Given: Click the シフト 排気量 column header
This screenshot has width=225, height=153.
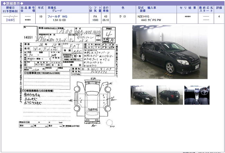Looking at the screenshot, I should pyautogui.click(x=95, y=9).
